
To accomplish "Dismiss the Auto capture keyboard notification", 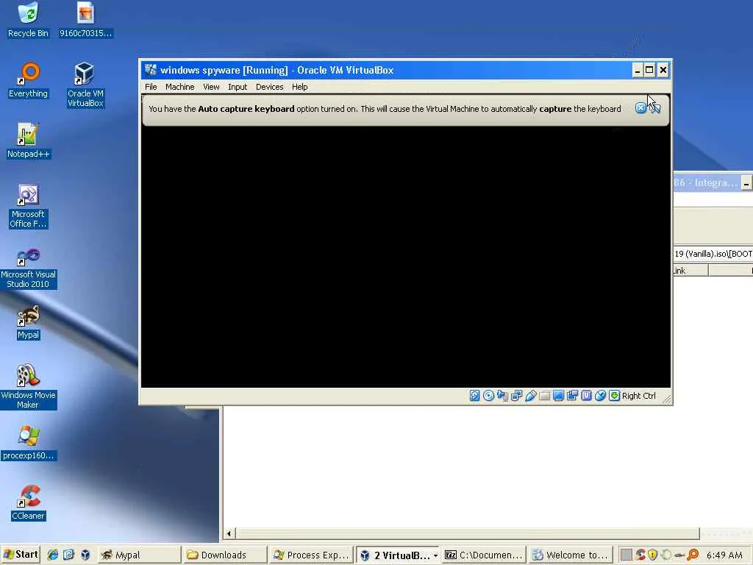I will pyautogui.click(x=640, y=108).
